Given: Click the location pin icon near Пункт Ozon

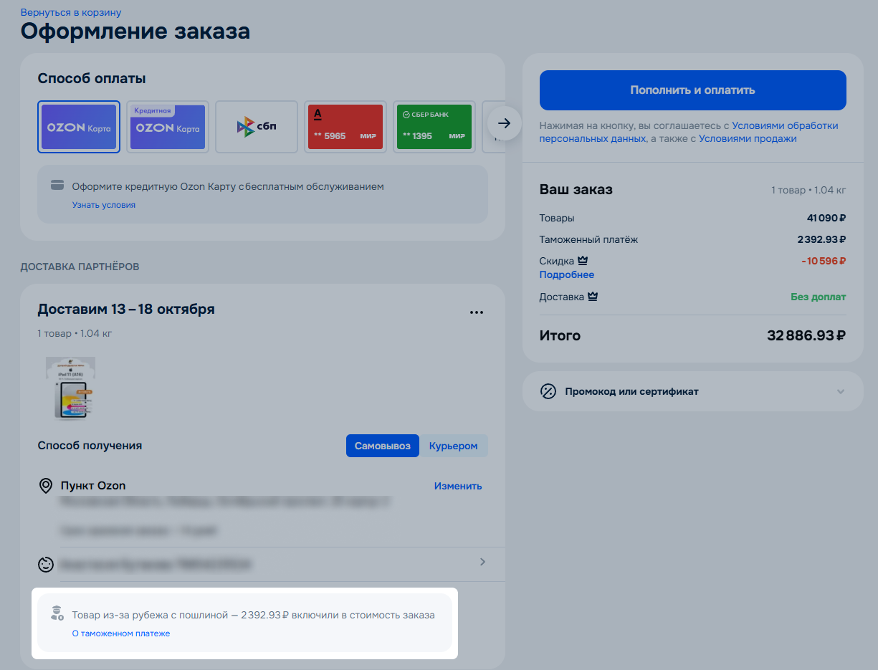Looking at the screenshot, I should 45,485.
